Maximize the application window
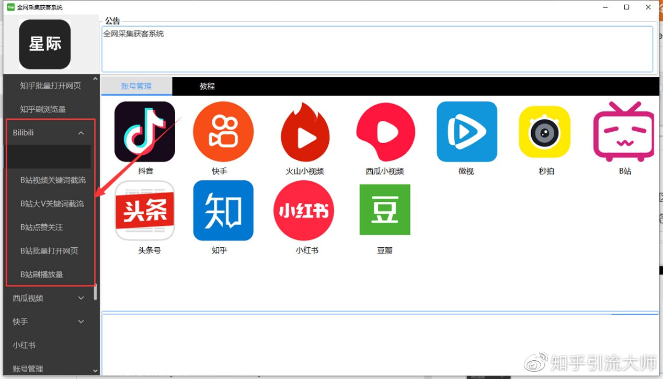The width and height of the screenshot is (663, 379). pyautogui.click(x=626, y=7)
